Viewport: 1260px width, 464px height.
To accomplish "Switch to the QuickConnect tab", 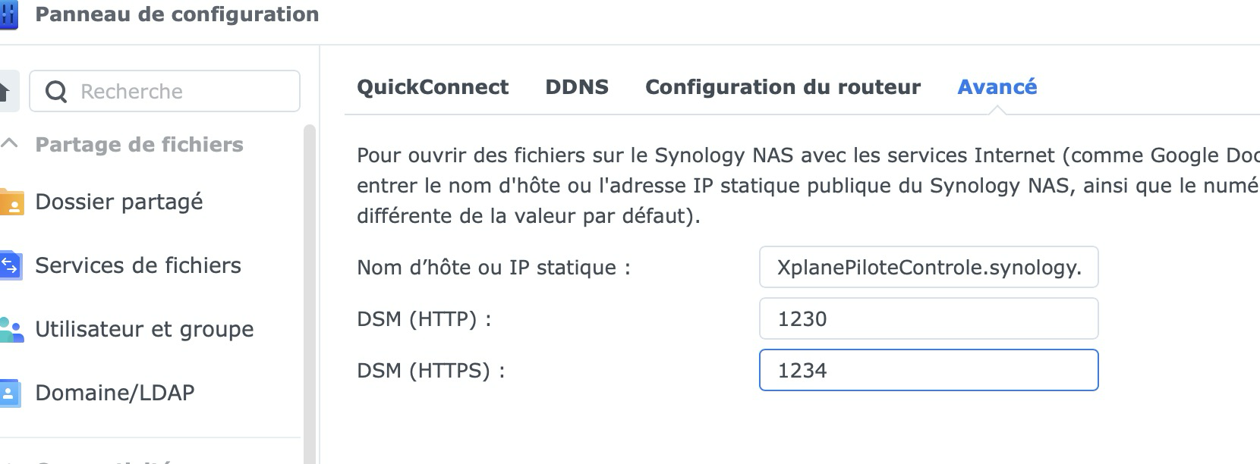I will coord(433,87).
